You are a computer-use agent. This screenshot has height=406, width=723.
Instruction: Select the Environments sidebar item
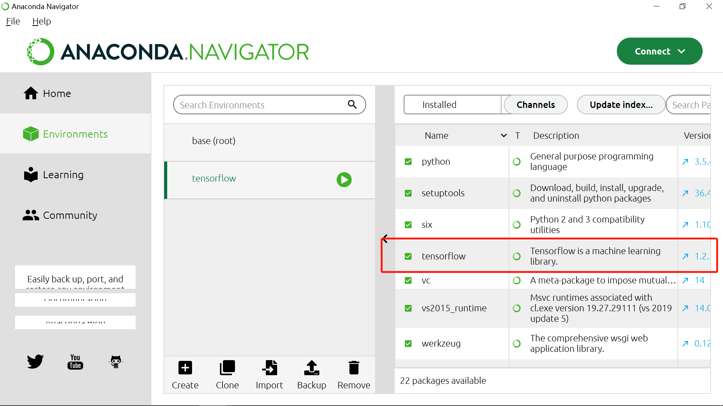(x=75, y=134)
